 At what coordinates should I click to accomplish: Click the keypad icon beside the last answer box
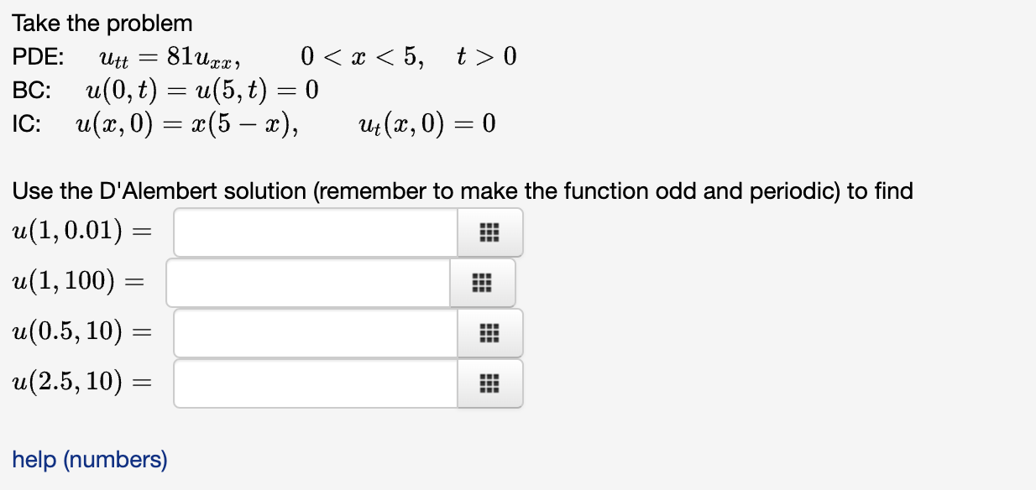tap(489, 383)
